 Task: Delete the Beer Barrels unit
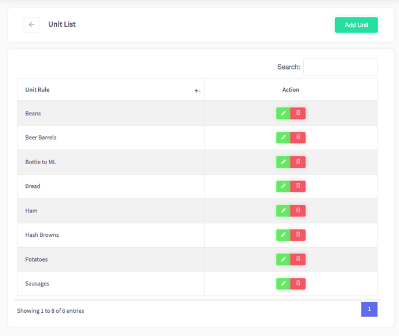pos(298,138)
